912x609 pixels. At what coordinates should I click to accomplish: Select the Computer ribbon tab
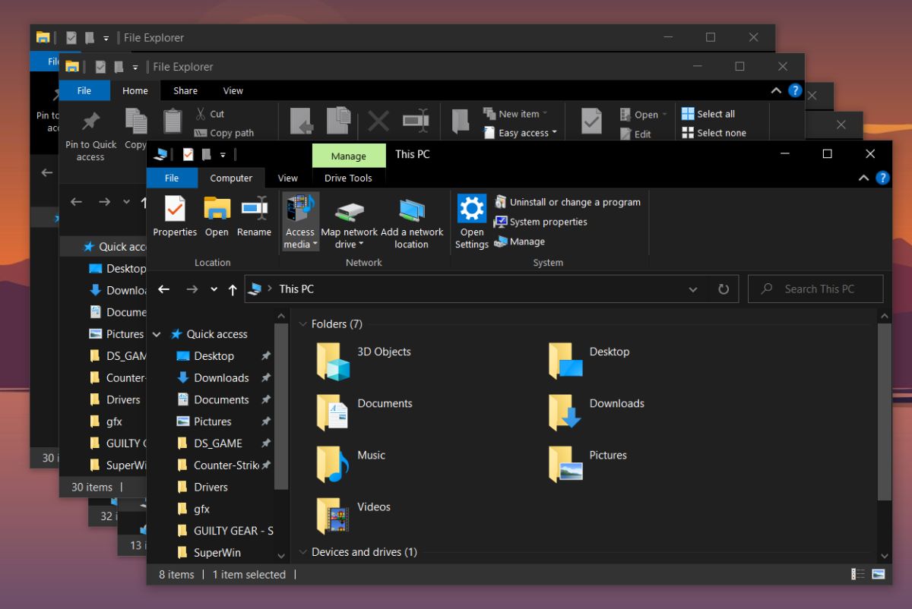(x=231, y=178)
